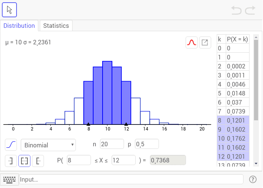Click the p parameter field
Image resolution: width=263 pixels, height=188 pixels.
click(147, 144)
